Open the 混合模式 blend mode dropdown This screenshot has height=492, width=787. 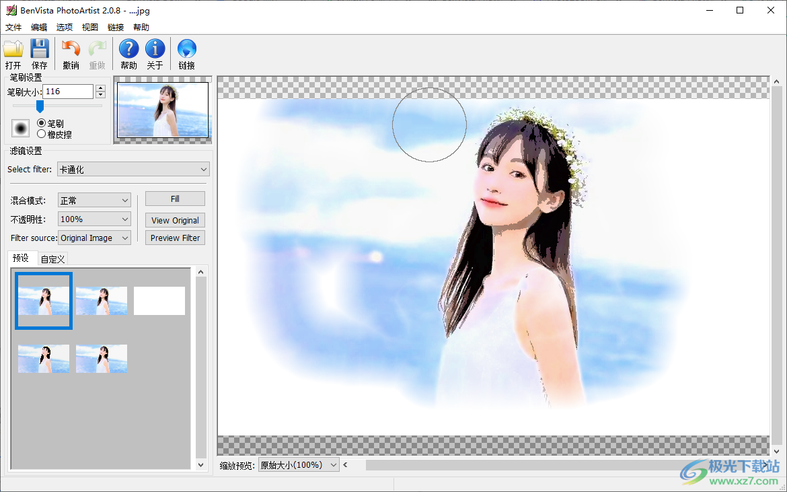[x=94, y=201]
